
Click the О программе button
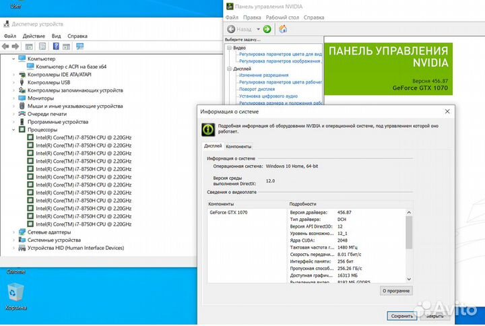pos(396,291)
